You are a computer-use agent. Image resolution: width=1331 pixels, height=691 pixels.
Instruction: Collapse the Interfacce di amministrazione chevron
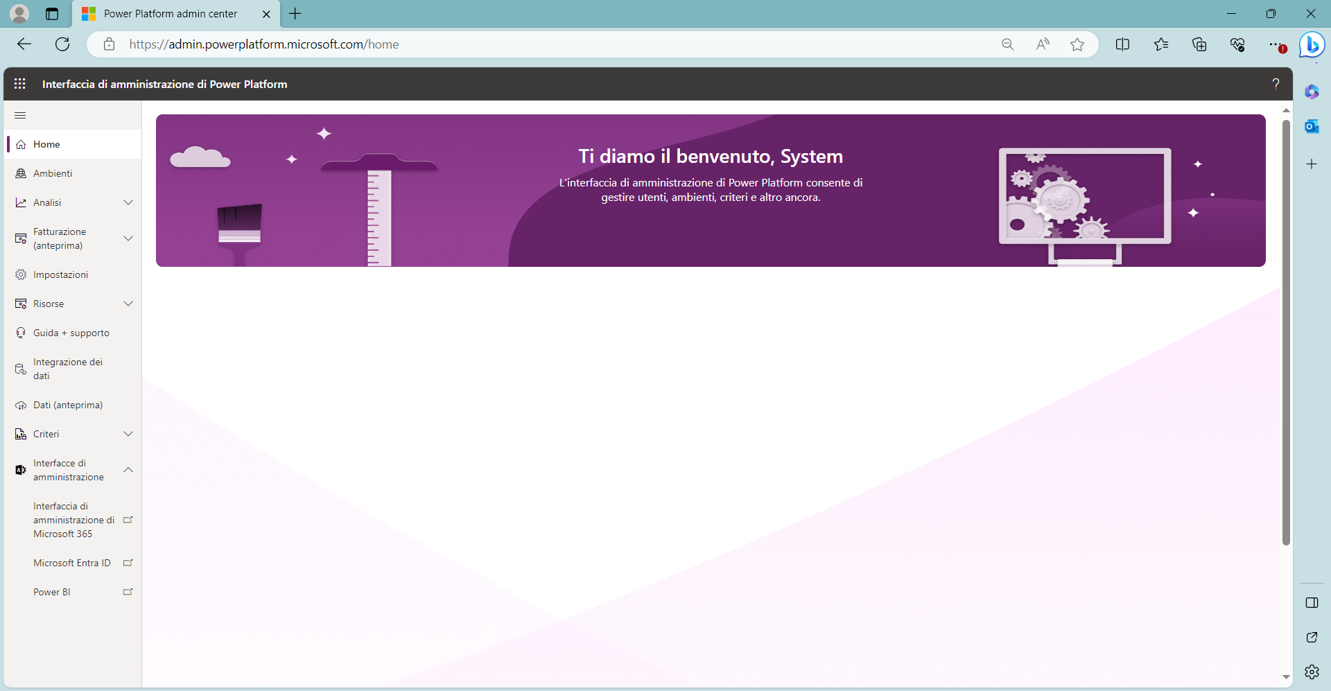(128, 471)
